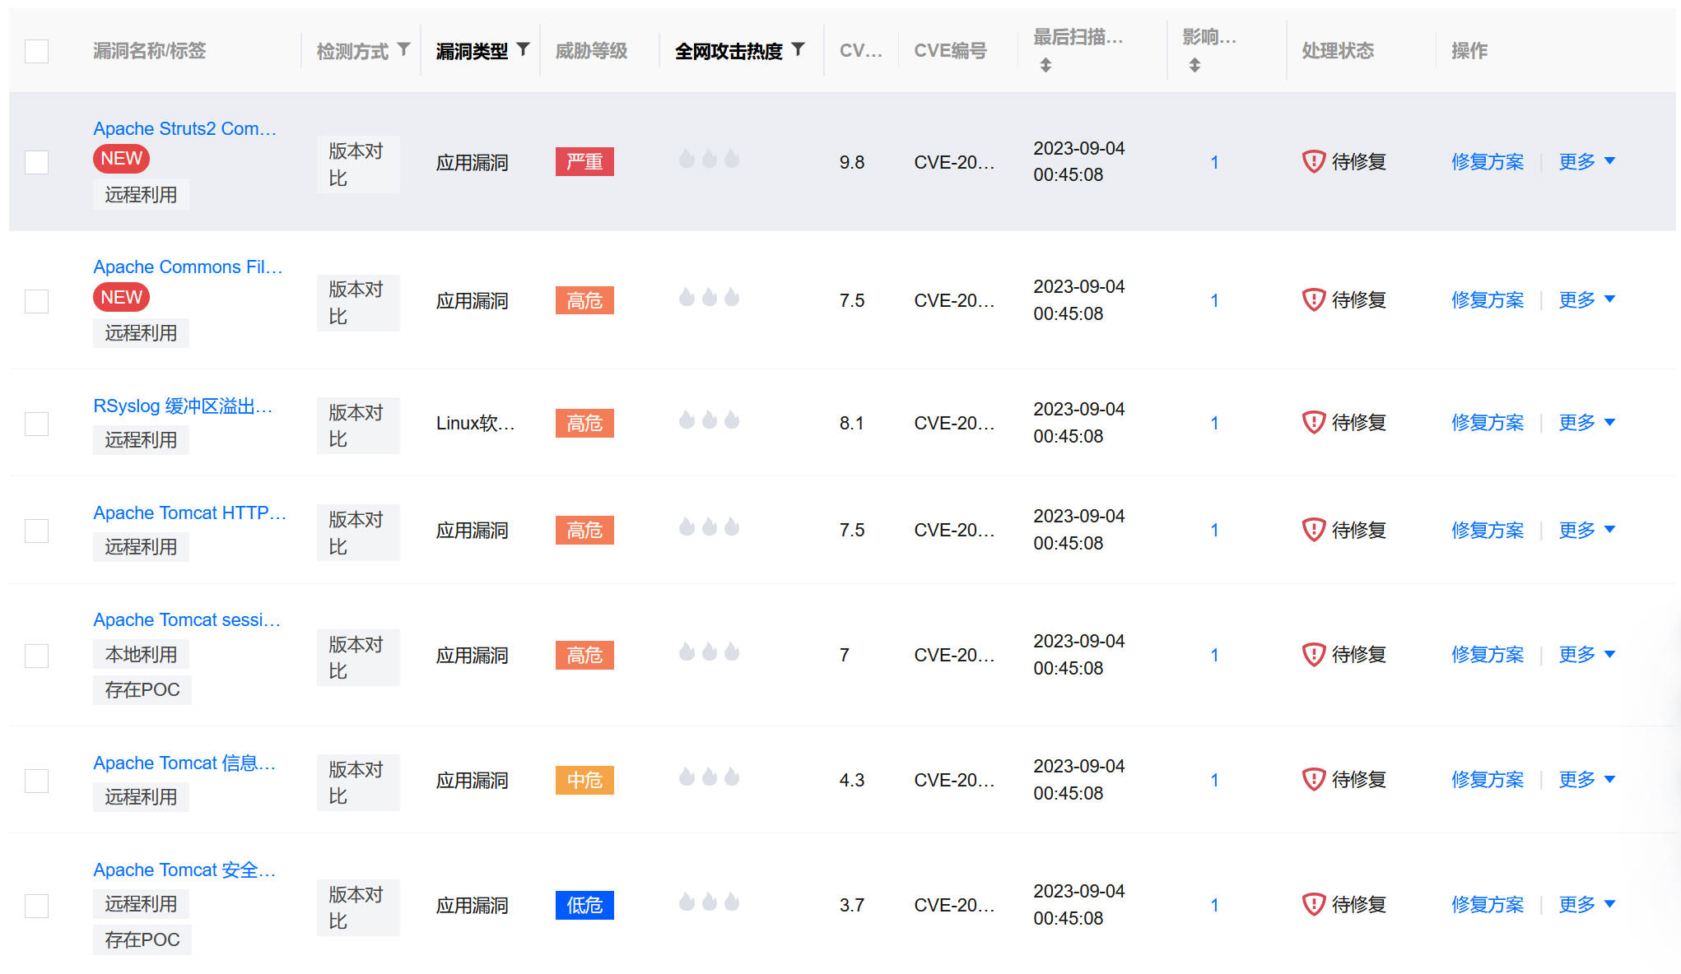This screenshot has height=974, width=1681.
Task: Click 中危 severity tag in Tomcat 信息 row
Action: pyautogui.click(x=584, y=780)
